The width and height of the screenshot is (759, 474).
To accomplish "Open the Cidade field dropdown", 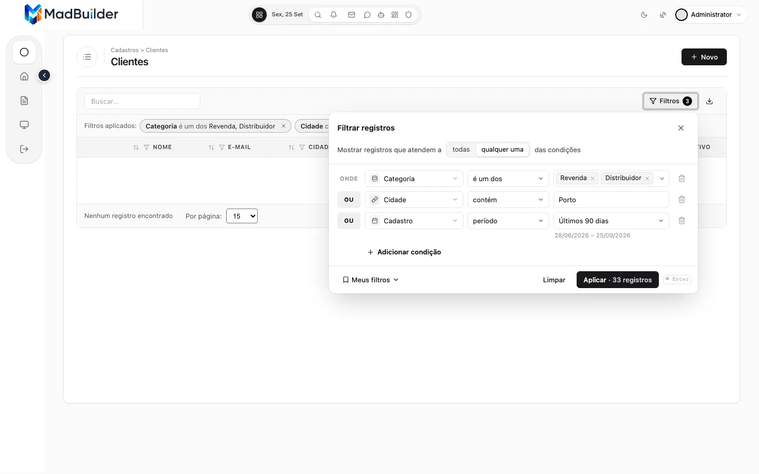I will click(414, 200).
